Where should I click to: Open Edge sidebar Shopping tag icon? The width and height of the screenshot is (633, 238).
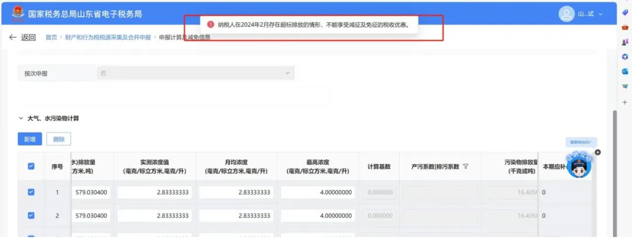coord(625,12)
